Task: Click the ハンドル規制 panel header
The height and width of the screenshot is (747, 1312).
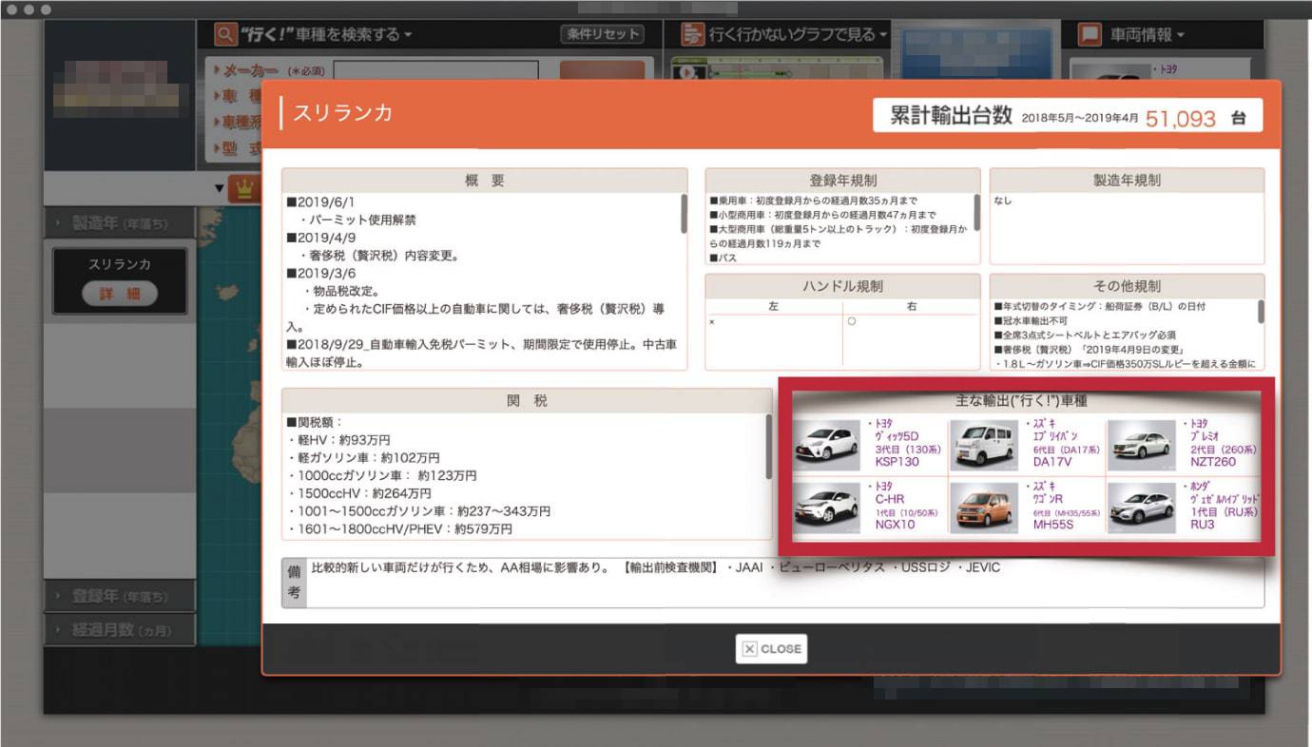Action: coord(842,286)
